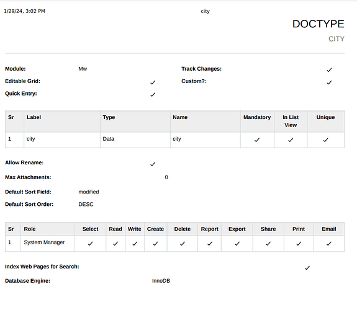The image size is (357, 310).
Task: Click the Label column header
Action: 34,117
